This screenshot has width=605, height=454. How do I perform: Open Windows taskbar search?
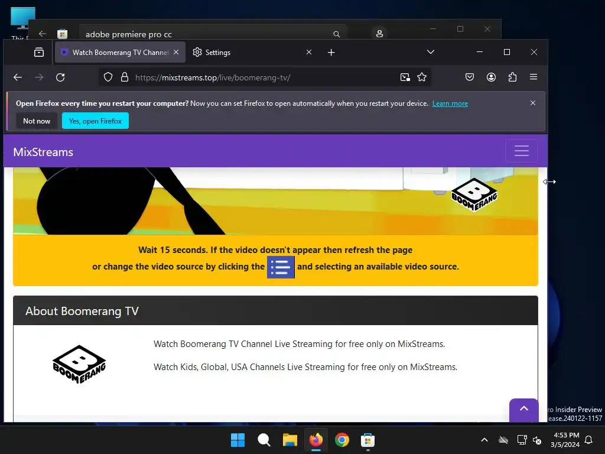pos(264,440)
